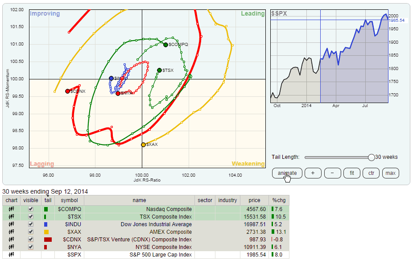
Task: Click the ctr button
Action: 371,173
